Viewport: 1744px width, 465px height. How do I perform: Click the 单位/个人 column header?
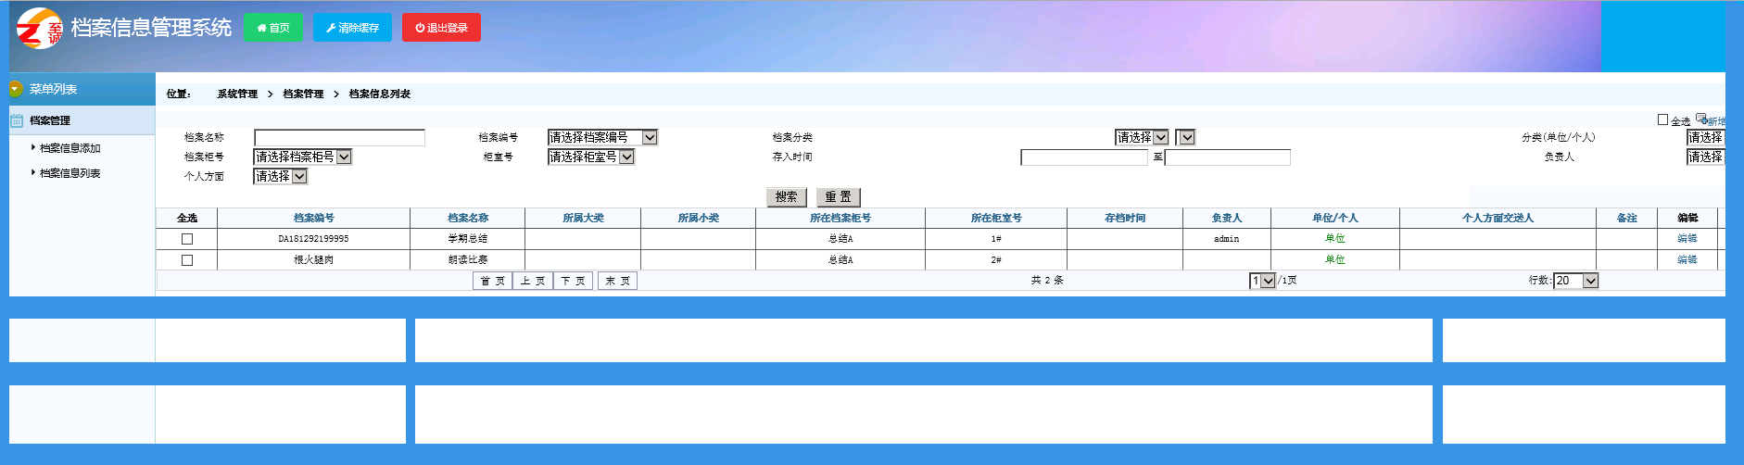1335,218
